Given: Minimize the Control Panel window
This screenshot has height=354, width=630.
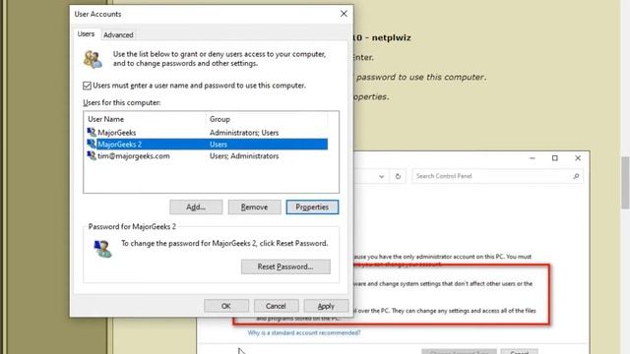Looking at the screenshot, I should (533, 158).
